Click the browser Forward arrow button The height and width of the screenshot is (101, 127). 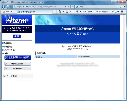click(x=8, y=7)
